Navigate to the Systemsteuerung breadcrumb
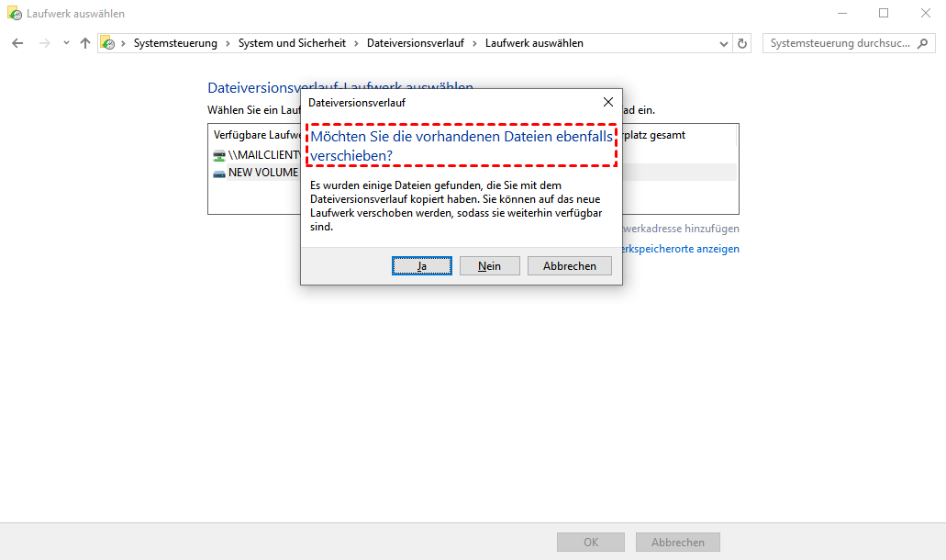The height and width of the screenshot is (560, 946). [x=175, y=43]
